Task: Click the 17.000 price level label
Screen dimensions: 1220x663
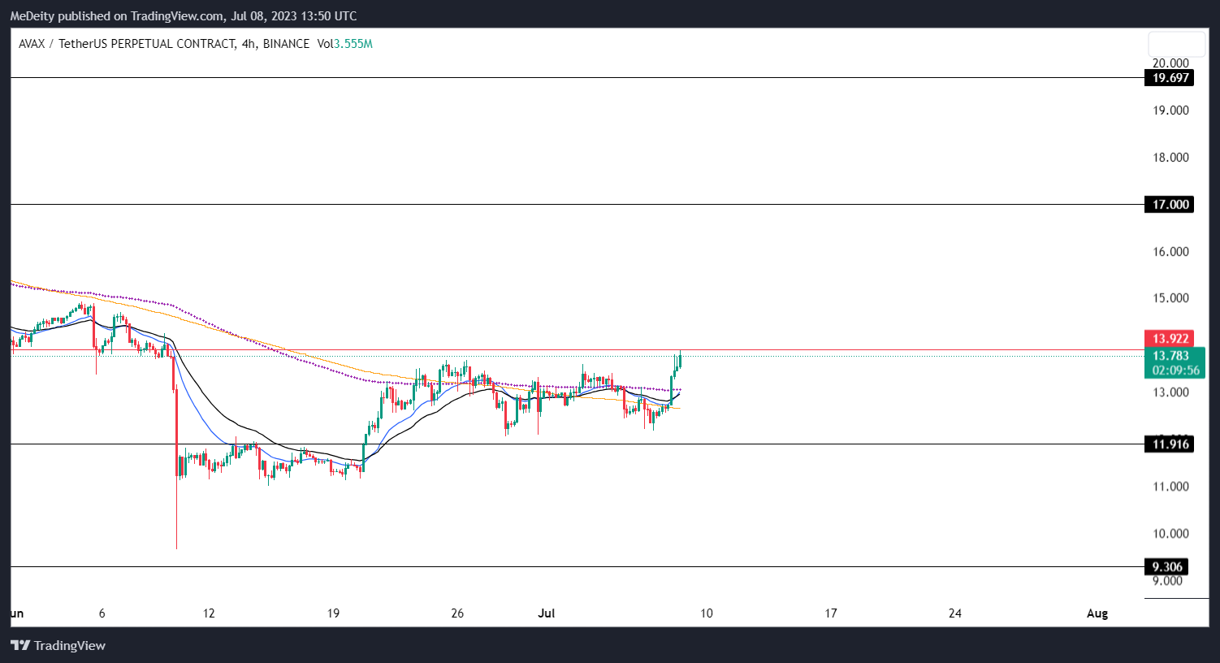Action: coord(1167,204)
